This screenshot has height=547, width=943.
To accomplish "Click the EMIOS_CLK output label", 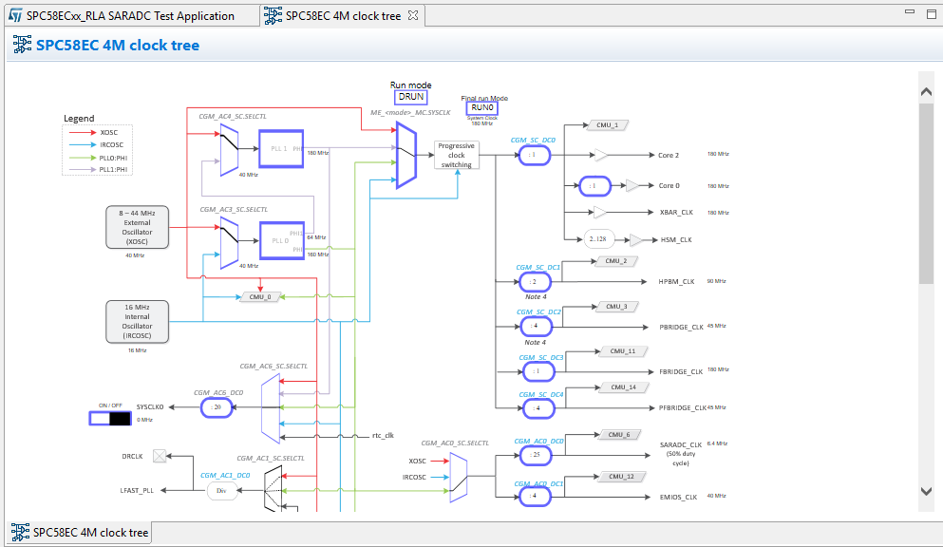I will (678, 497).
